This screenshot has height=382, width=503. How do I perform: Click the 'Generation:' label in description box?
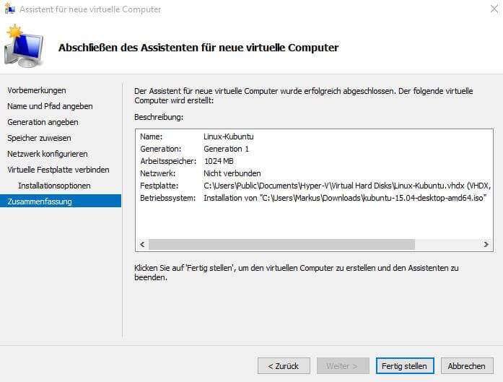click(x=160, y=149)
